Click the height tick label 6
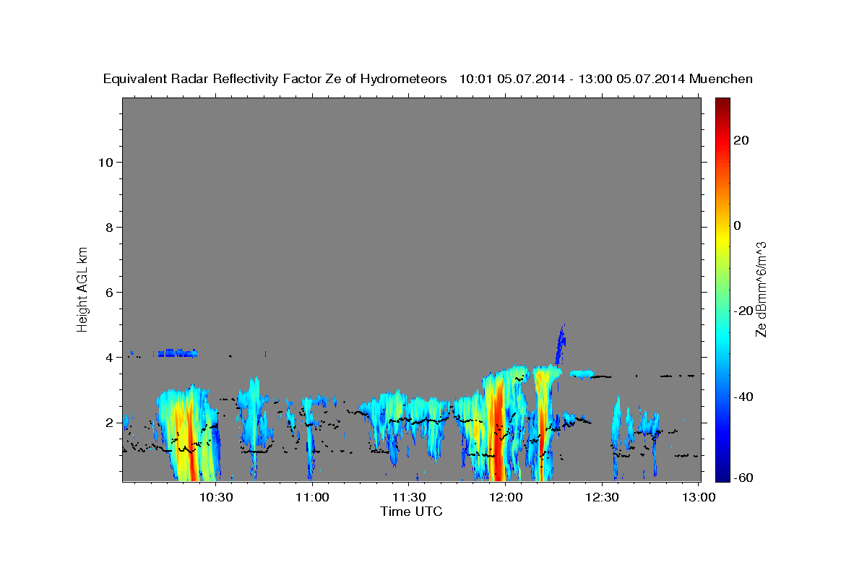867x578 pixels. pos(109,293)
